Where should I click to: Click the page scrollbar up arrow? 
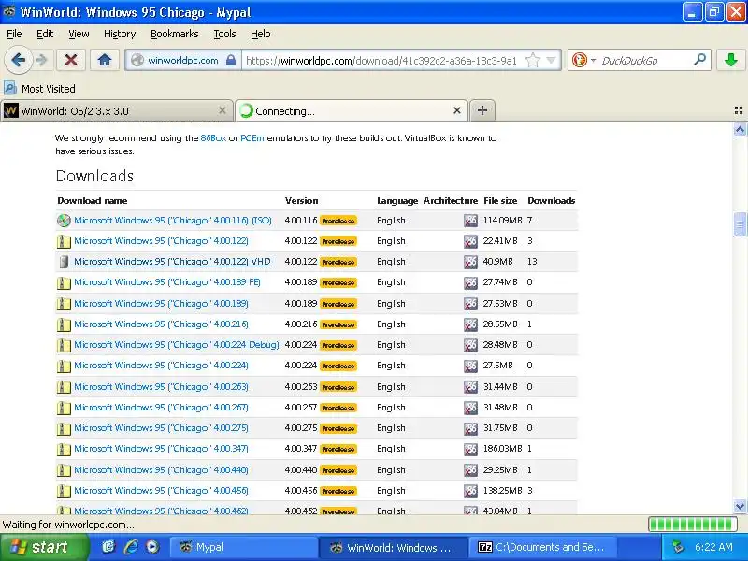pyautogui.click(x=740, y=129)
